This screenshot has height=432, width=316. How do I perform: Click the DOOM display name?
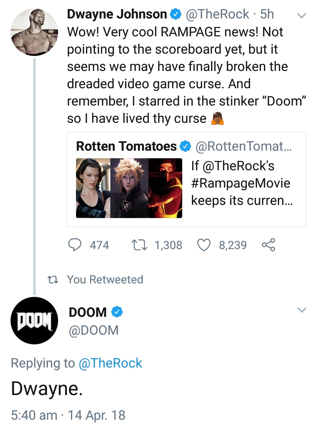coord(88,312)
